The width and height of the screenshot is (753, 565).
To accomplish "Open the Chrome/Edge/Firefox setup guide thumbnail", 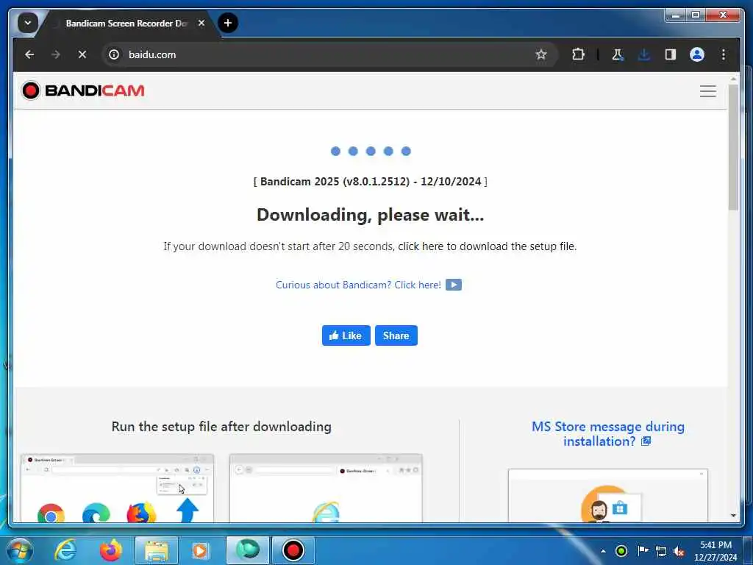I will pos(117,488).
